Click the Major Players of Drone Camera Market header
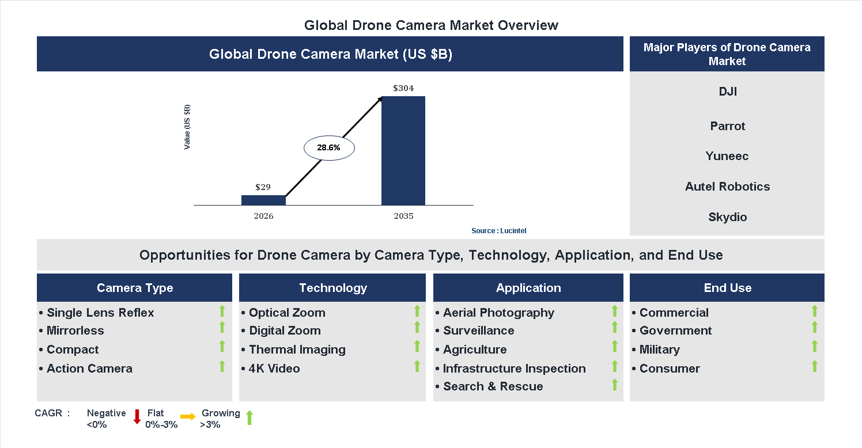 pyautogui.click(x=727, y=54)
